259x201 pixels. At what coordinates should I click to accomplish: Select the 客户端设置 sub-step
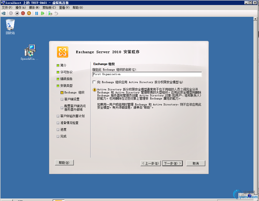[x=70, y=99]
